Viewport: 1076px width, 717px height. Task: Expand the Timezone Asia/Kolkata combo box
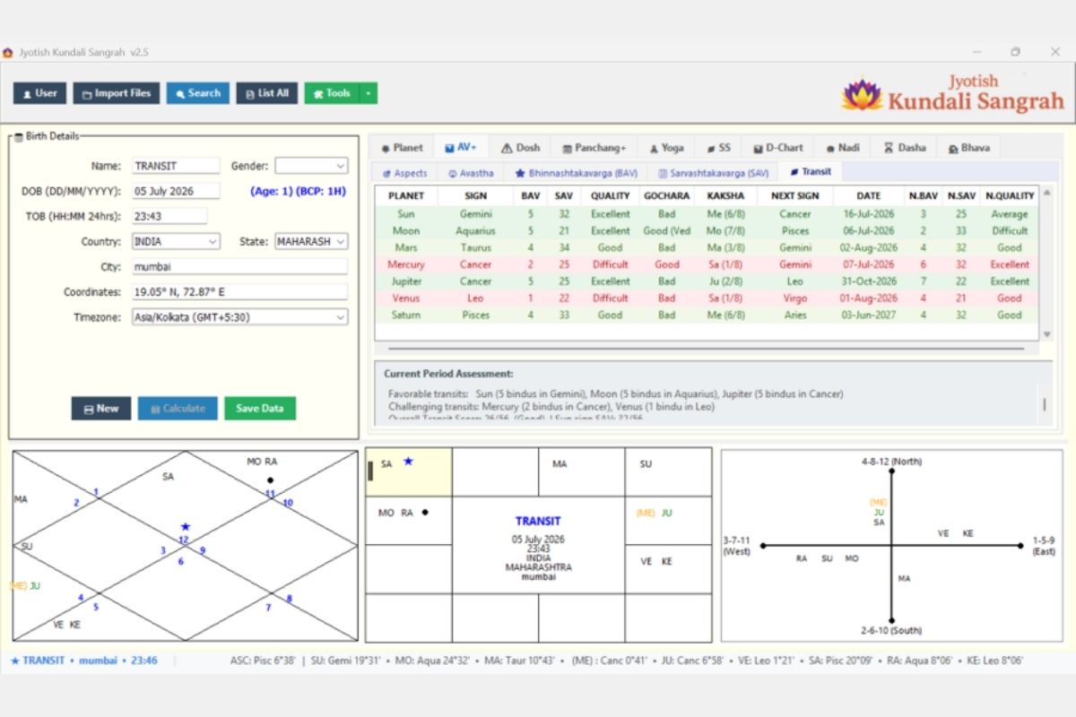[x=239, y=317]
